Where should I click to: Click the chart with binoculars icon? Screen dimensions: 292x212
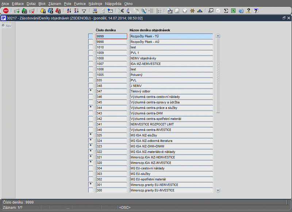click(211, 11)
